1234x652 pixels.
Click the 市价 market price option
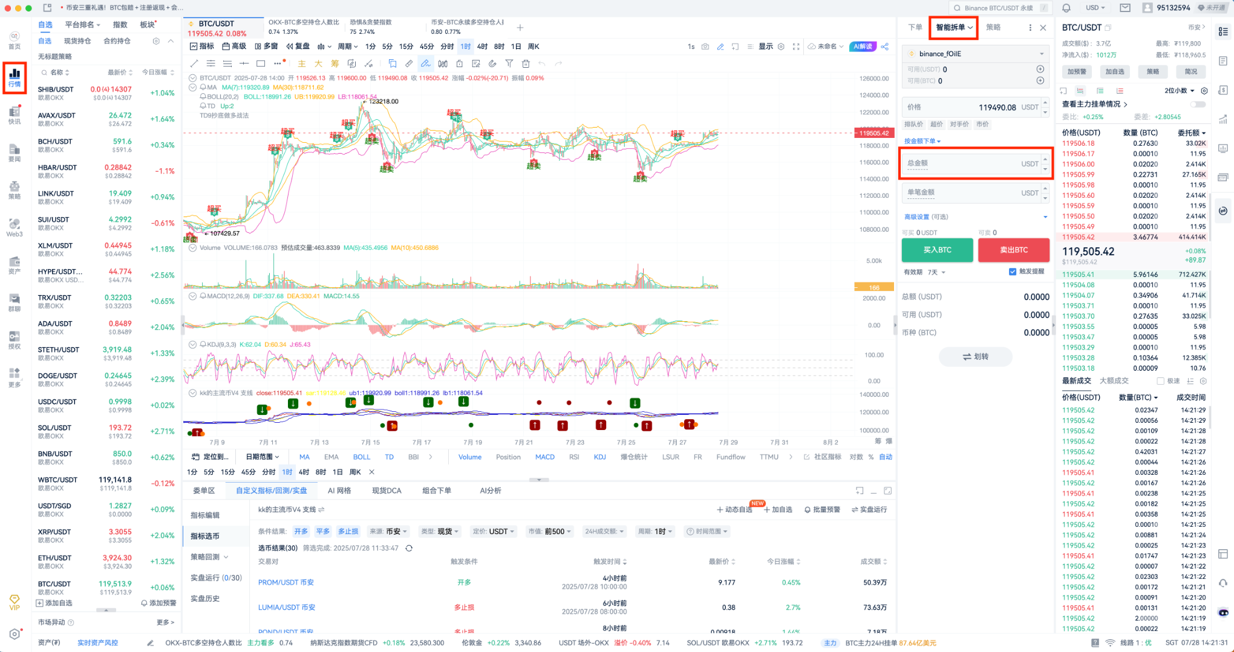click(x=982, y=124)
